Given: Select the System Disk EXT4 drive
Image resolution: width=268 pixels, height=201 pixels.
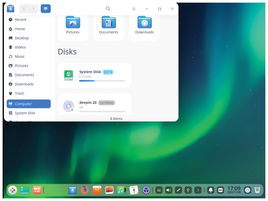Looking at the screenshot, I should 95,75.
